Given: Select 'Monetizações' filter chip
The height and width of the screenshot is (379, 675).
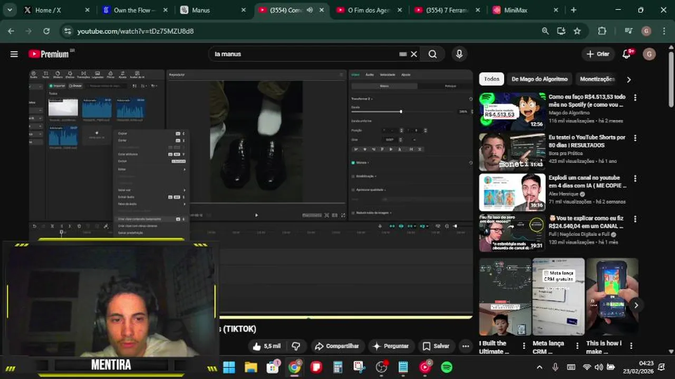Looking at the screenshot, I should (x=596, y=79).
